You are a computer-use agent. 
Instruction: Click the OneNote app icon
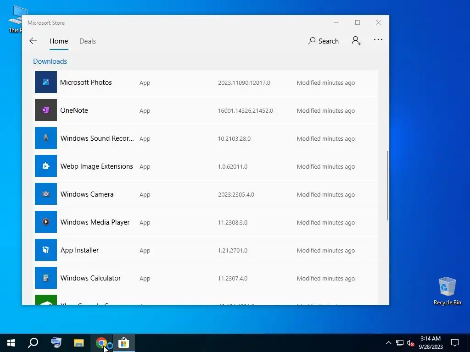[46, 110]
